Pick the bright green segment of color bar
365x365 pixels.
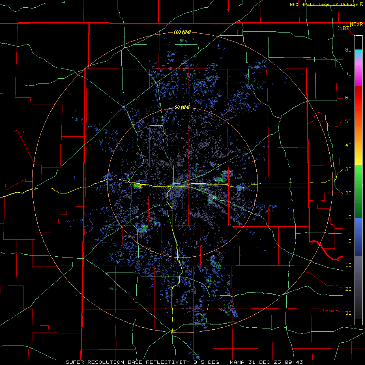[358, 174]
